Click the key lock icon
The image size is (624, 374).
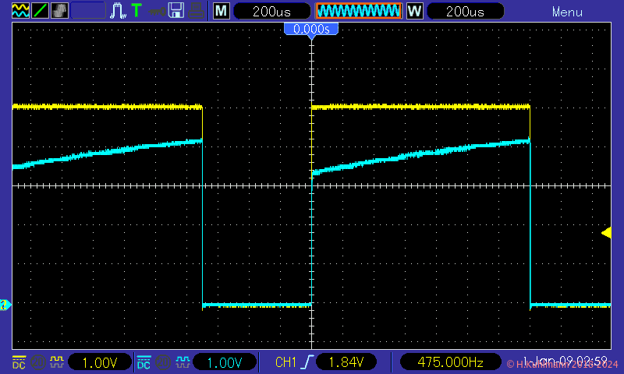click(x=157, y=11)
